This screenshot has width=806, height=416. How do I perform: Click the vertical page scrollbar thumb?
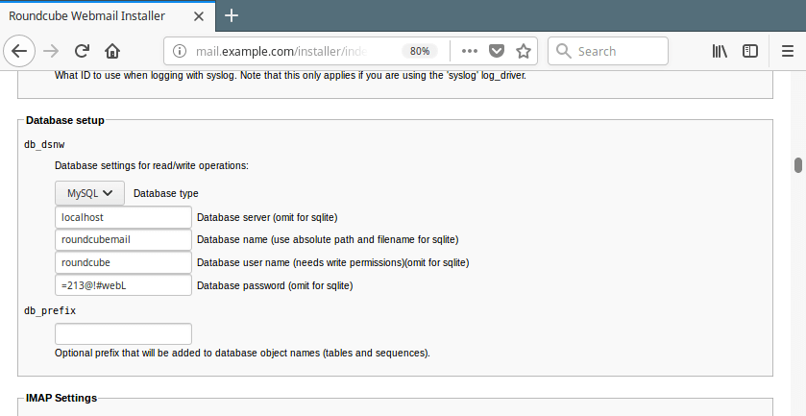point(797,165)
